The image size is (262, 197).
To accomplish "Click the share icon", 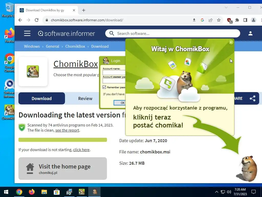I will [253, 98].
